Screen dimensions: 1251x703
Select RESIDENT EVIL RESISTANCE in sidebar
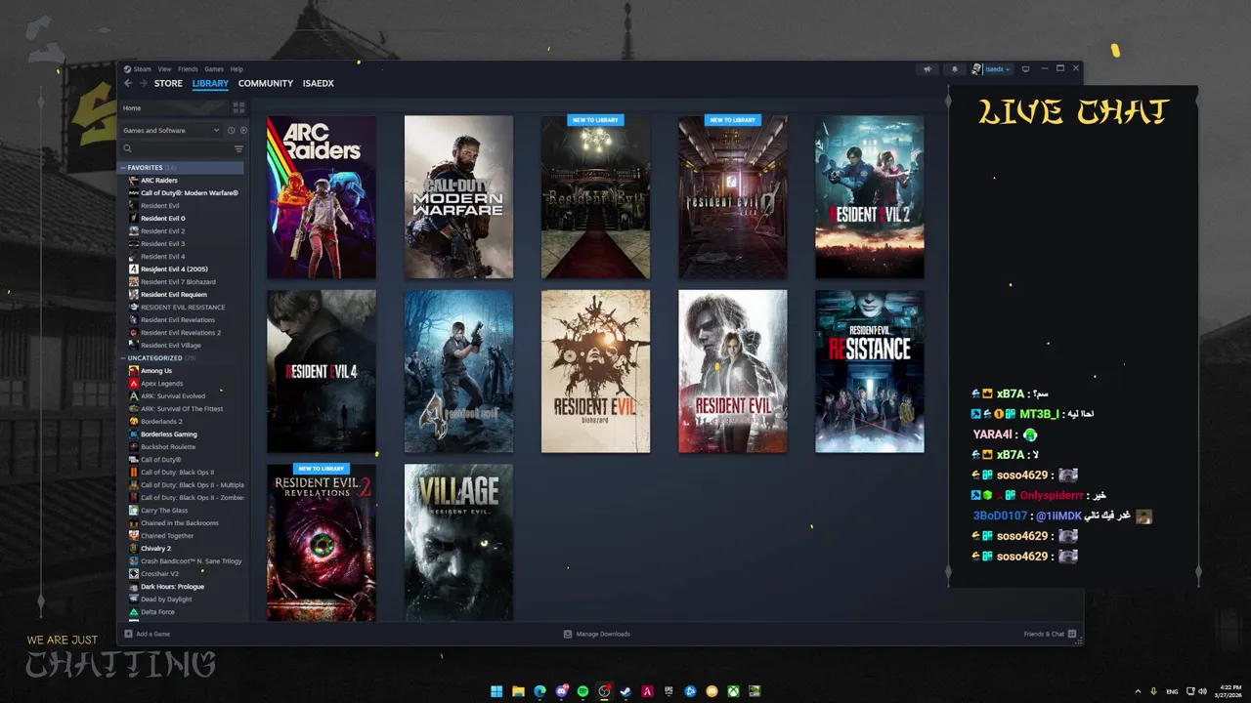point(183,308)
